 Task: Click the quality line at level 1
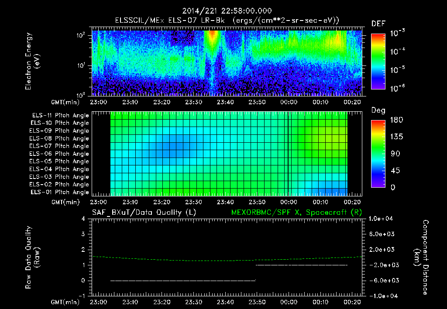click(x=302, y=265)
